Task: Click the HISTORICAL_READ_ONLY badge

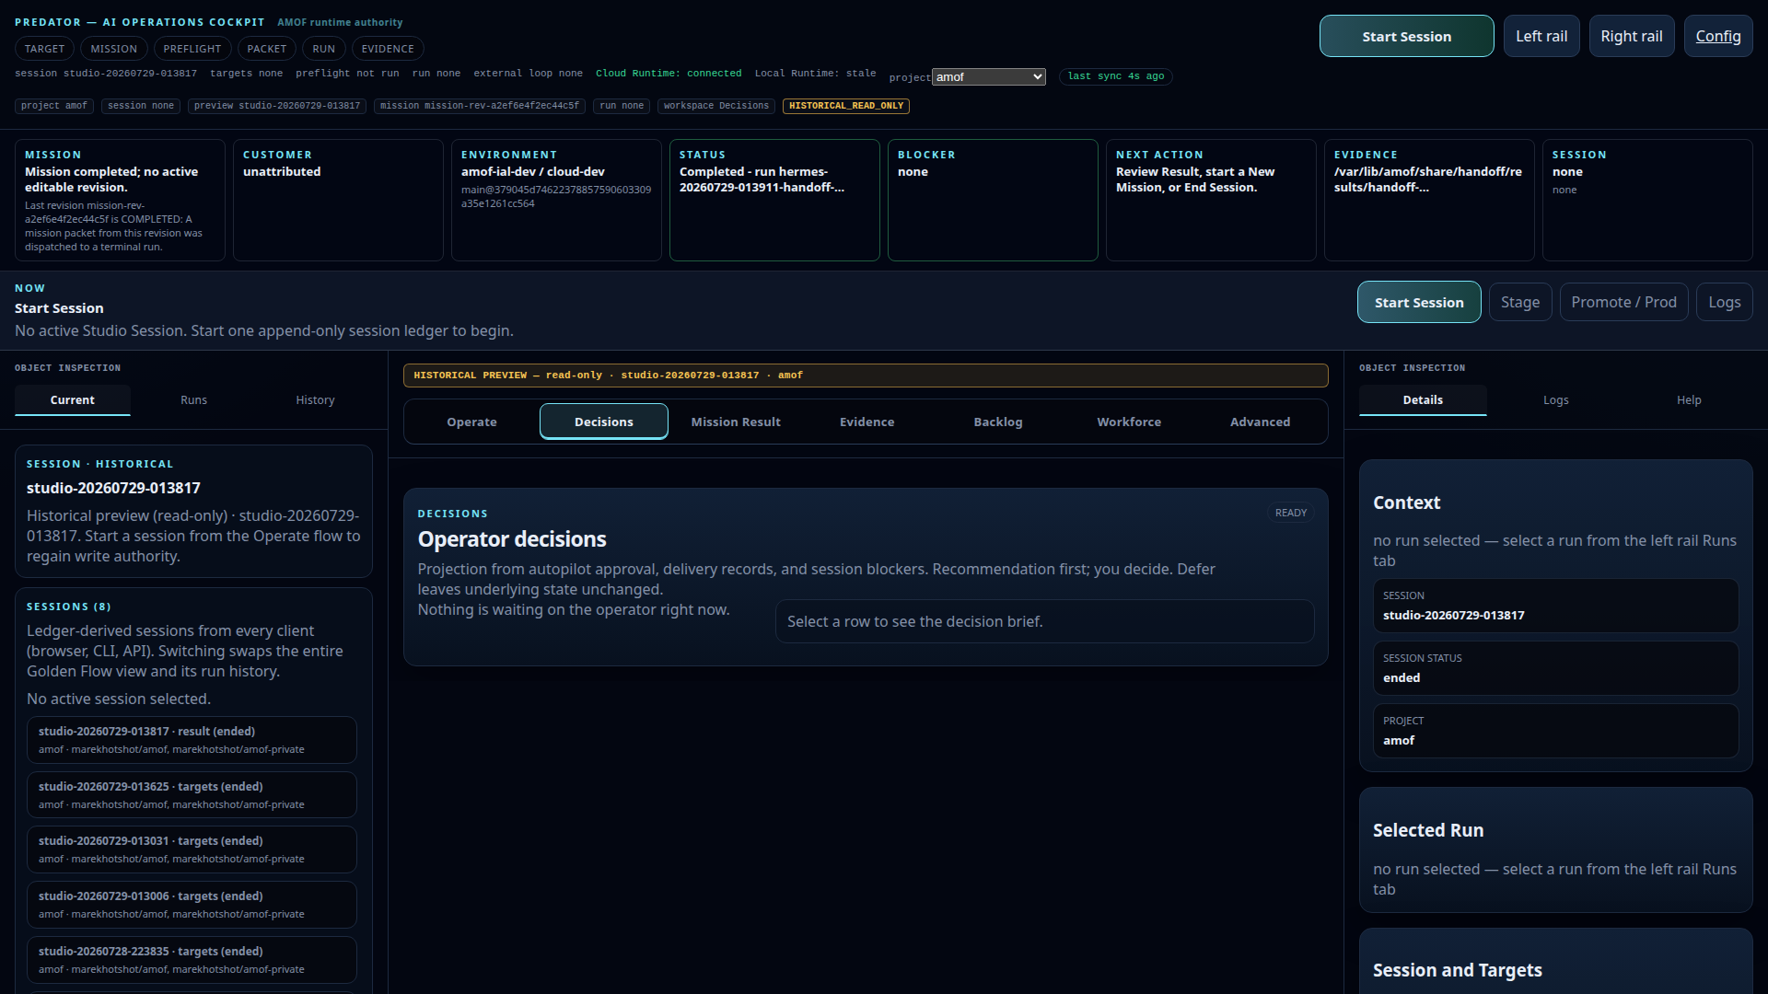Action: pos(846,106)
